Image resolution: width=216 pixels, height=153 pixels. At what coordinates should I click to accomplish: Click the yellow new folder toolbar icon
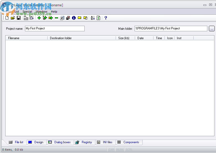(79, 18)
